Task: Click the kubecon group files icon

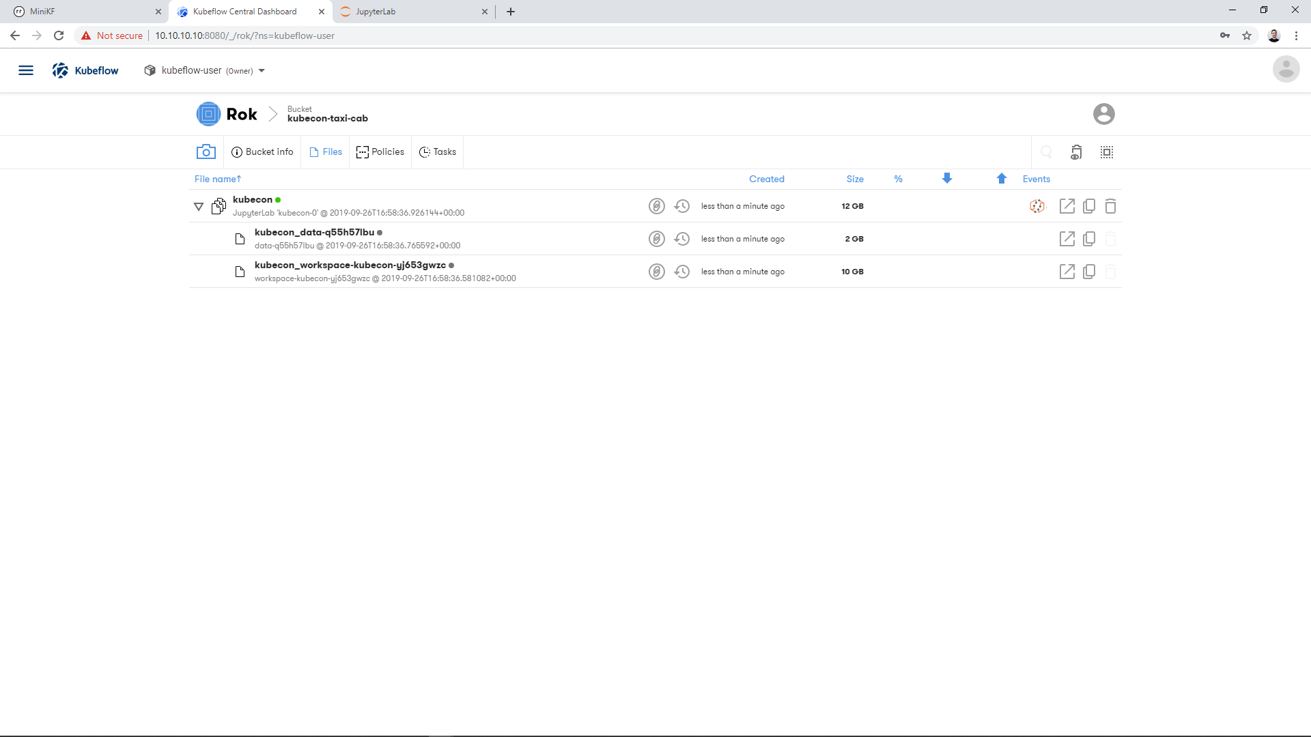Action: pyautogui.click(x=218, y=206)
